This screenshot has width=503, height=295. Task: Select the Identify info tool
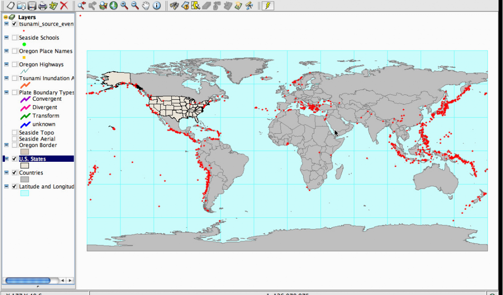157,5
